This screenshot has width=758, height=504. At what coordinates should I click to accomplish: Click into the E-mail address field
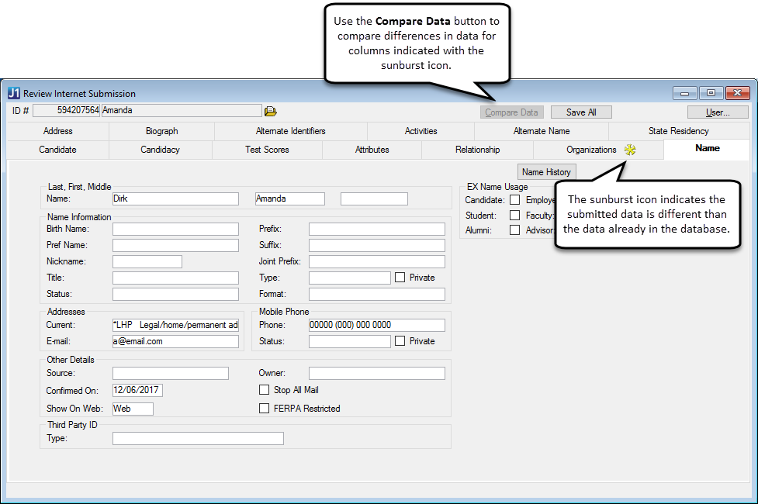[x=175, y=341]
